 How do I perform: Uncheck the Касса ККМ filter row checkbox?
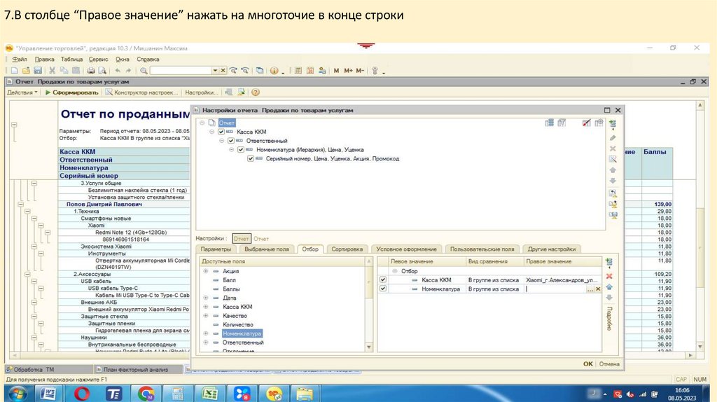(x=382, y=280)
